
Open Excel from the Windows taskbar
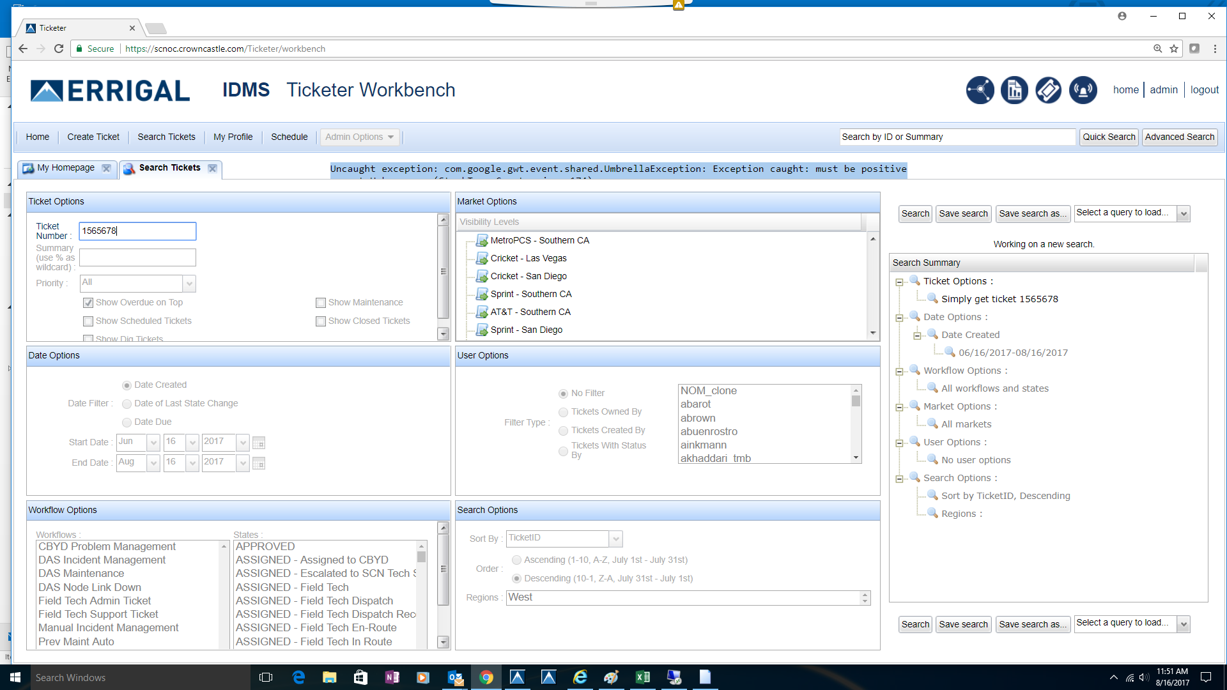click(x=642, y=677)
